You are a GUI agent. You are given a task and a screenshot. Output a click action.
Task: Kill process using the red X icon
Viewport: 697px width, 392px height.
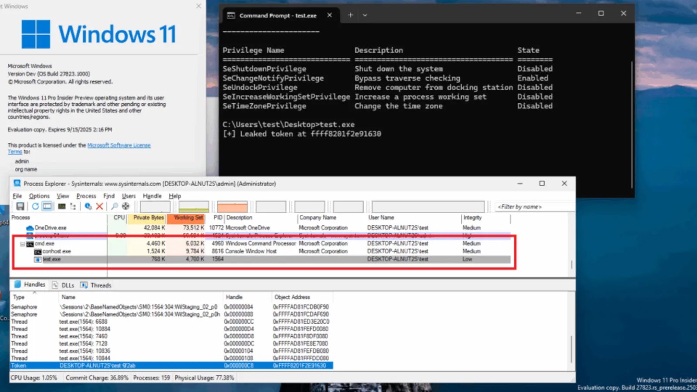[x=99, y=206]
